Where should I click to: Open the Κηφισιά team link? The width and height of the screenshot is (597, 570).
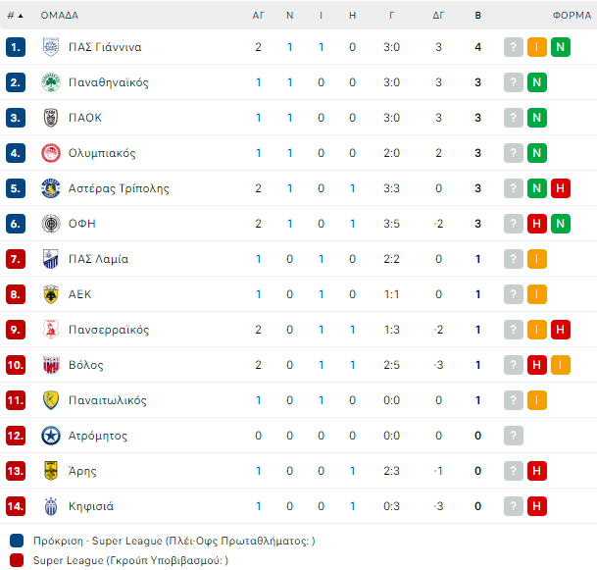(x=91, y=506)
